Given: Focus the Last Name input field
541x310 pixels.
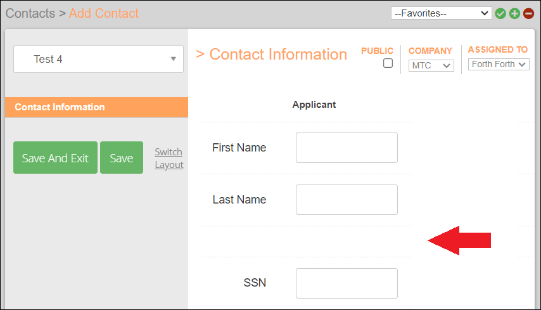Looking at the screenshot, I should [347, 200].
